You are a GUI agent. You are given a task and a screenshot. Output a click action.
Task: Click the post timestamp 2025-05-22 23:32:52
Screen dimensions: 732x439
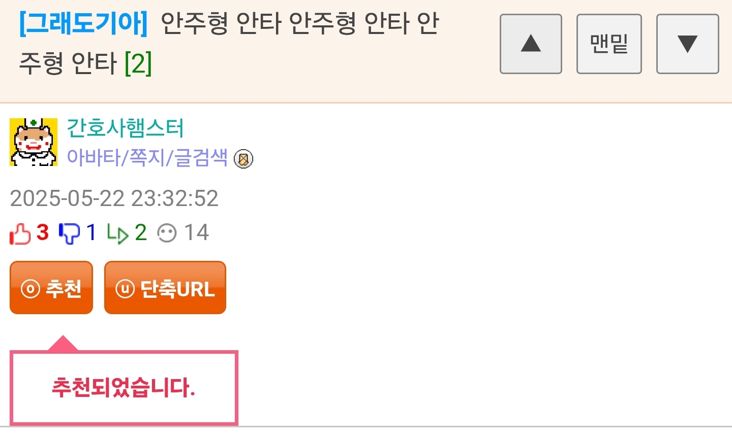click(114, 198)
